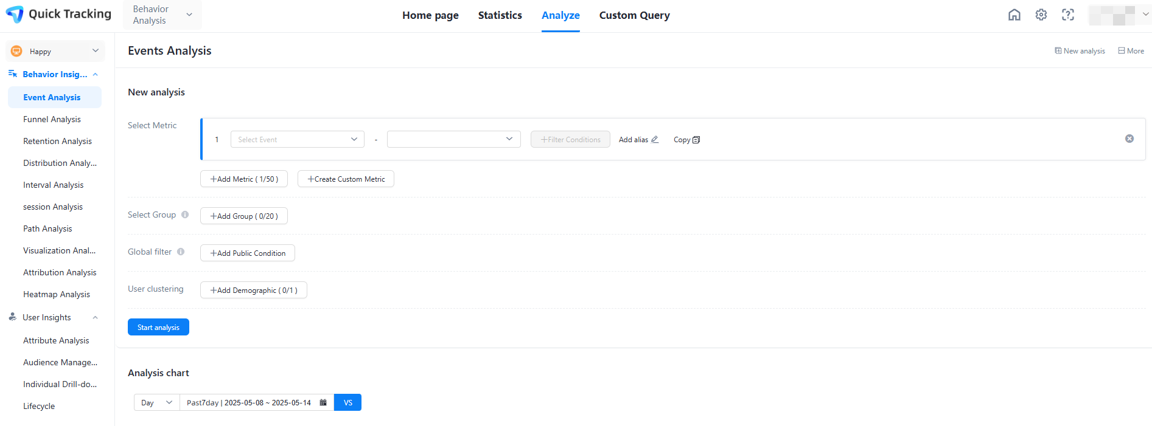Click the Past7day date range field
1152x426 pixels.
coord(257,402)
